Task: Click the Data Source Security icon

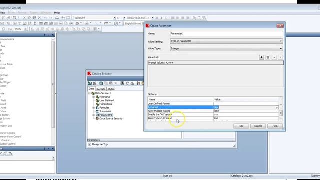Action: [97, 119]
